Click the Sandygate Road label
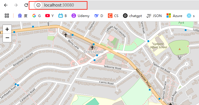Image resolution: width=199 pixels, height=105 pixels. tap(8, 92)
